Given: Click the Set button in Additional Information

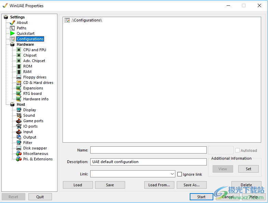Looking at the screenshot, I should (248, 169).
